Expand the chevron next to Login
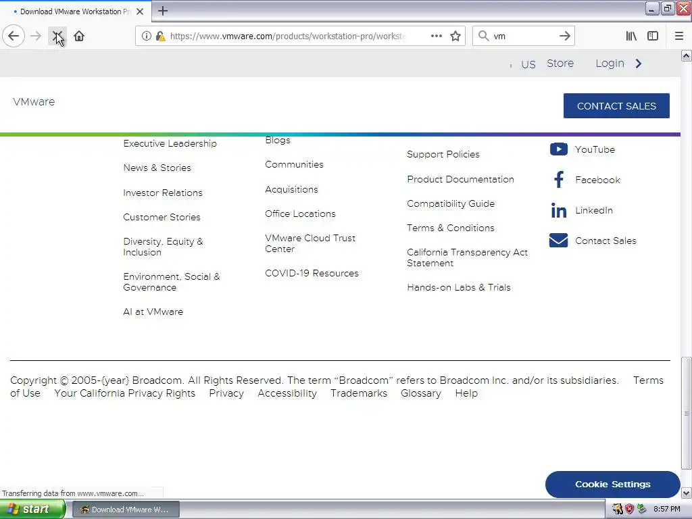 tap(639, 64)
